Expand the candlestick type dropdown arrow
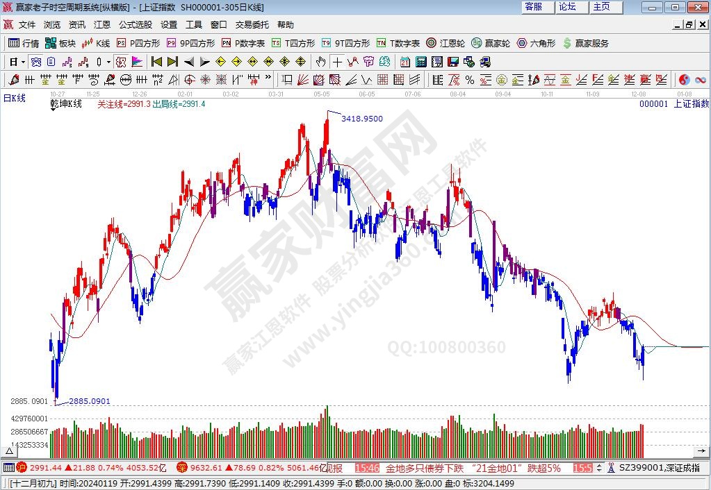The height and width of the screenshot is (490, 711). pos(109,62)
